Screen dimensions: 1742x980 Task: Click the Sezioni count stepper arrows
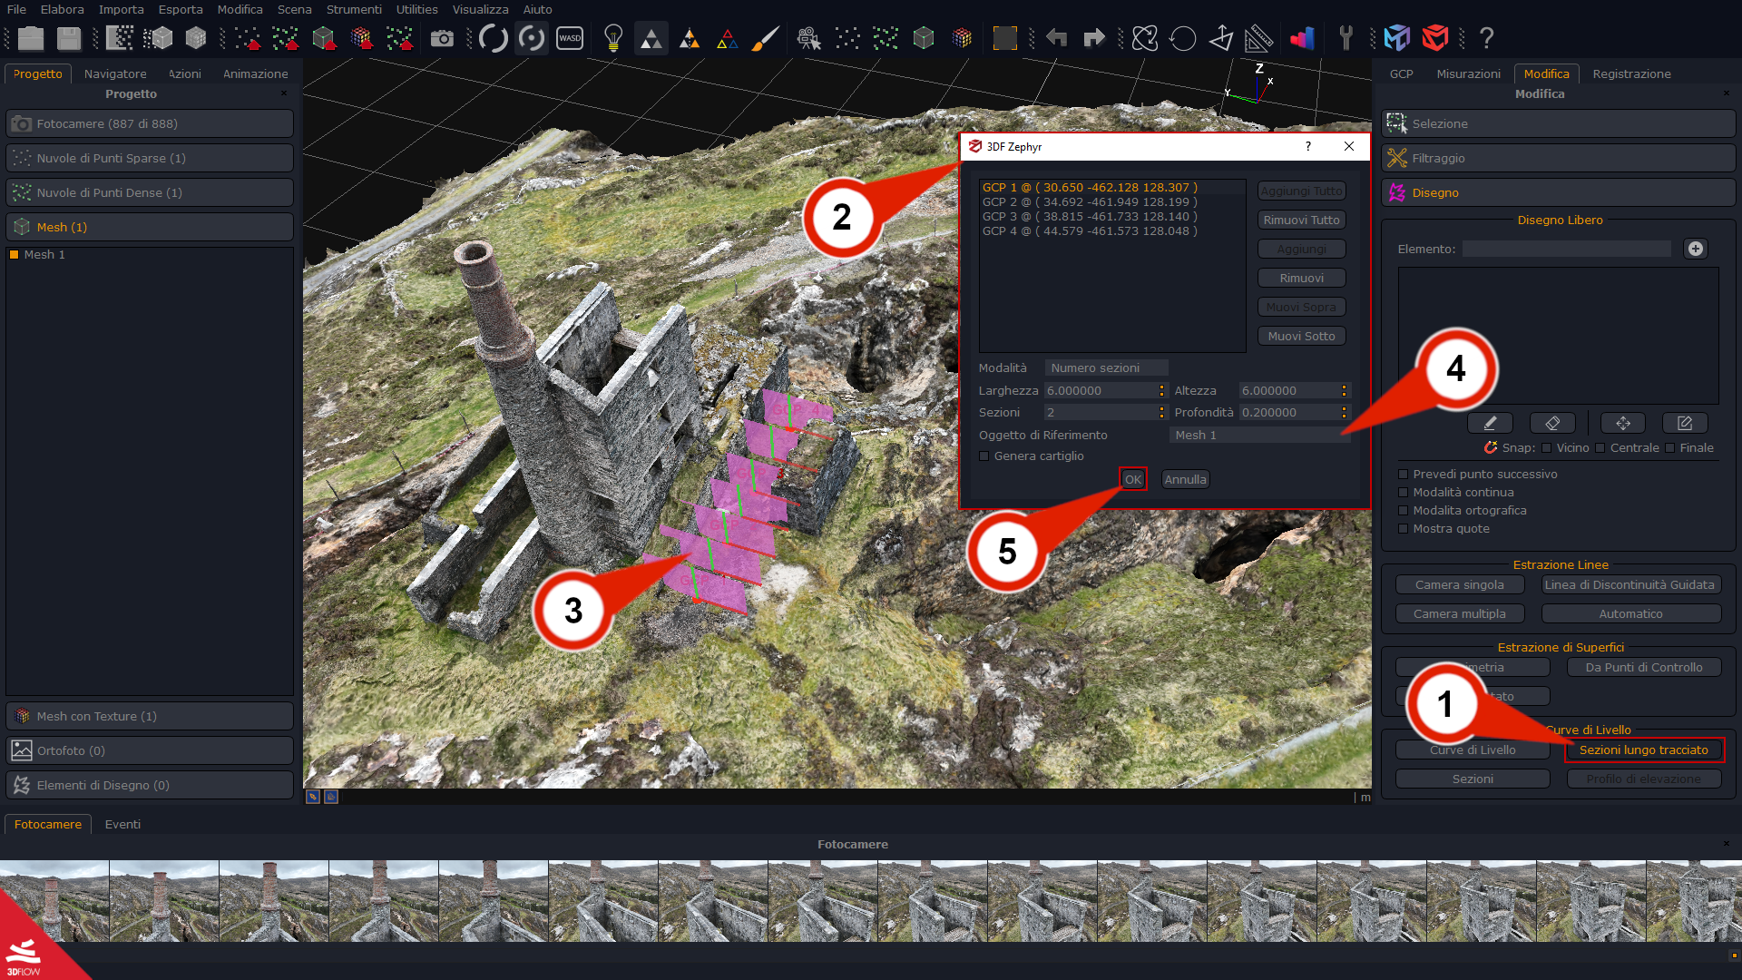click(1161, 413)
